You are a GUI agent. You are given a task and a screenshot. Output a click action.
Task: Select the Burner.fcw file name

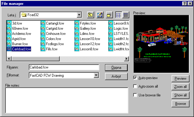20,44
